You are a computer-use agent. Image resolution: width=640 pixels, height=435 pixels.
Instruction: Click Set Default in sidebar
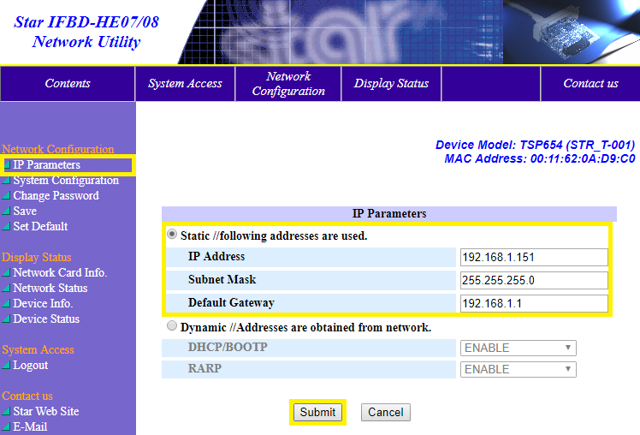click(40, 226)
